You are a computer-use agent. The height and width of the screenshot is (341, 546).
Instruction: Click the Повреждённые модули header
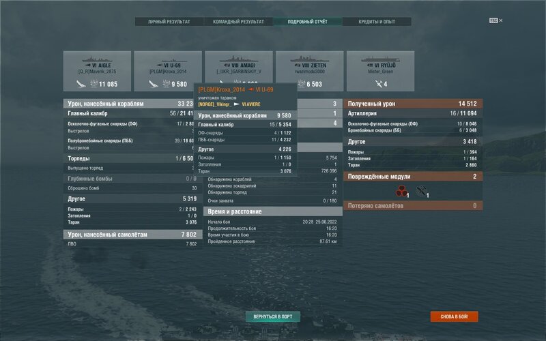point(413,177)
